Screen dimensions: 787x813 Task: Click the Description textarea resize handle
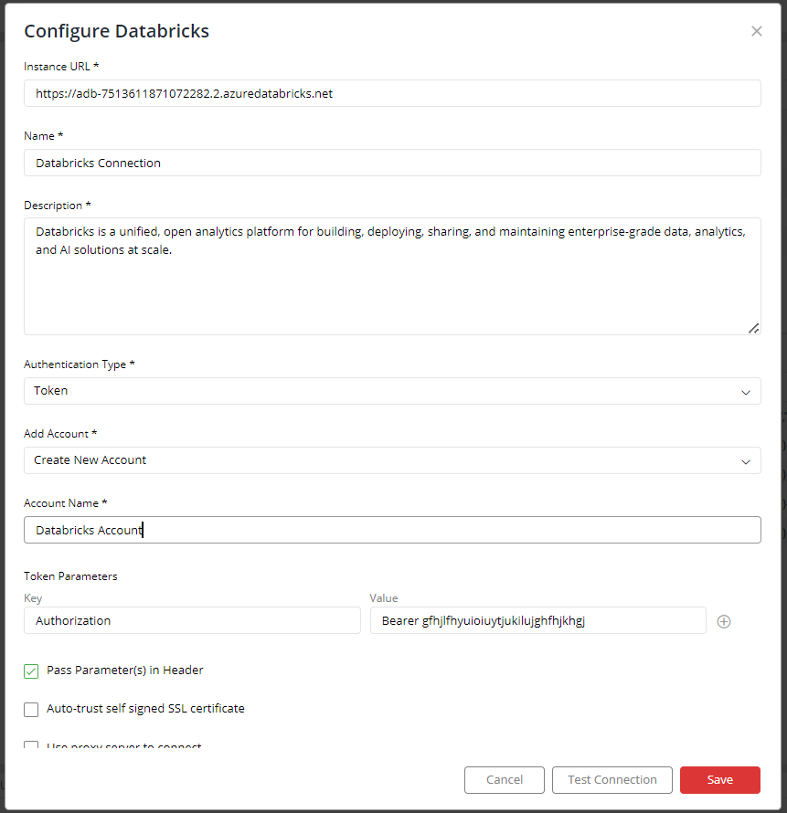click(x=754, y=328)
